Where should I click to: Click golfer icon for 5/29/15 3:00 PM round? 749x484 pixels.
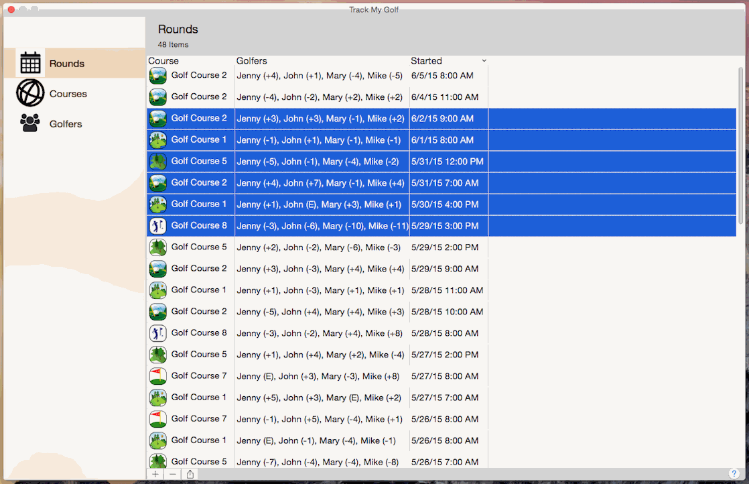[x=157, y=226]
